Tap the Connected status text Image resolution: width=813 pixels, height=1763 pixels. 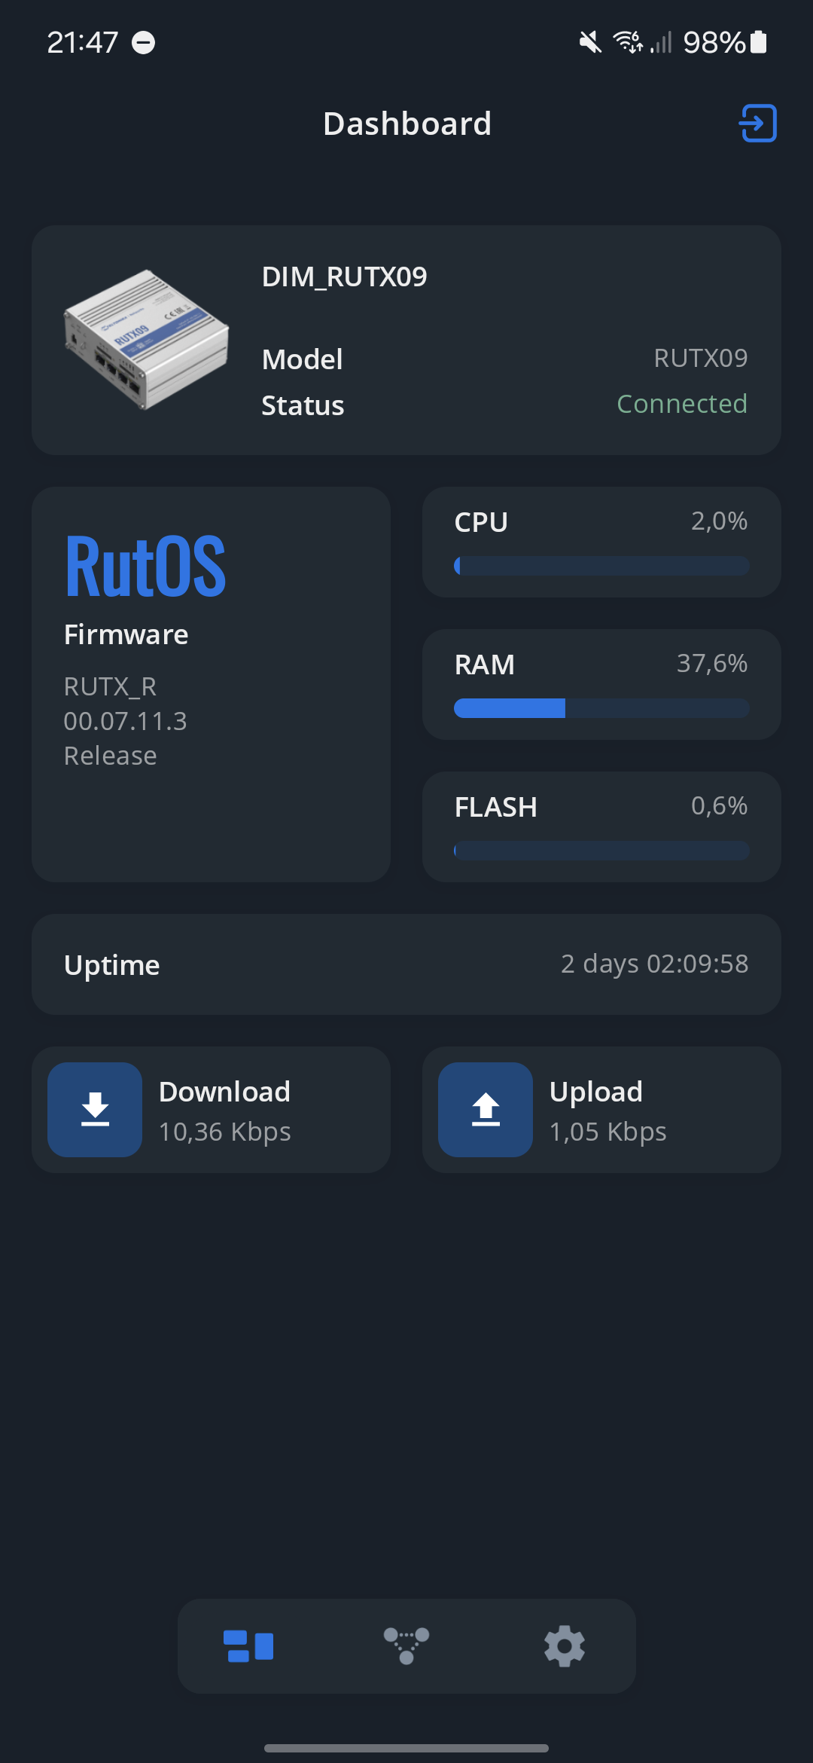pyautogui.click(x=682, y=404)
